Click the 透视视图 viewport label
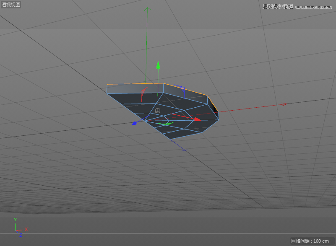 pos(11,4)
